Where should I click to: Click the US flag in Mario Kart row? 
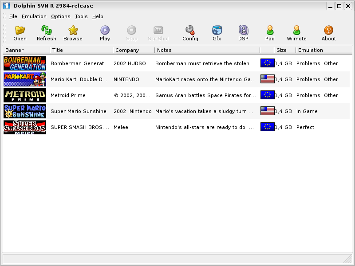[268, 79]
